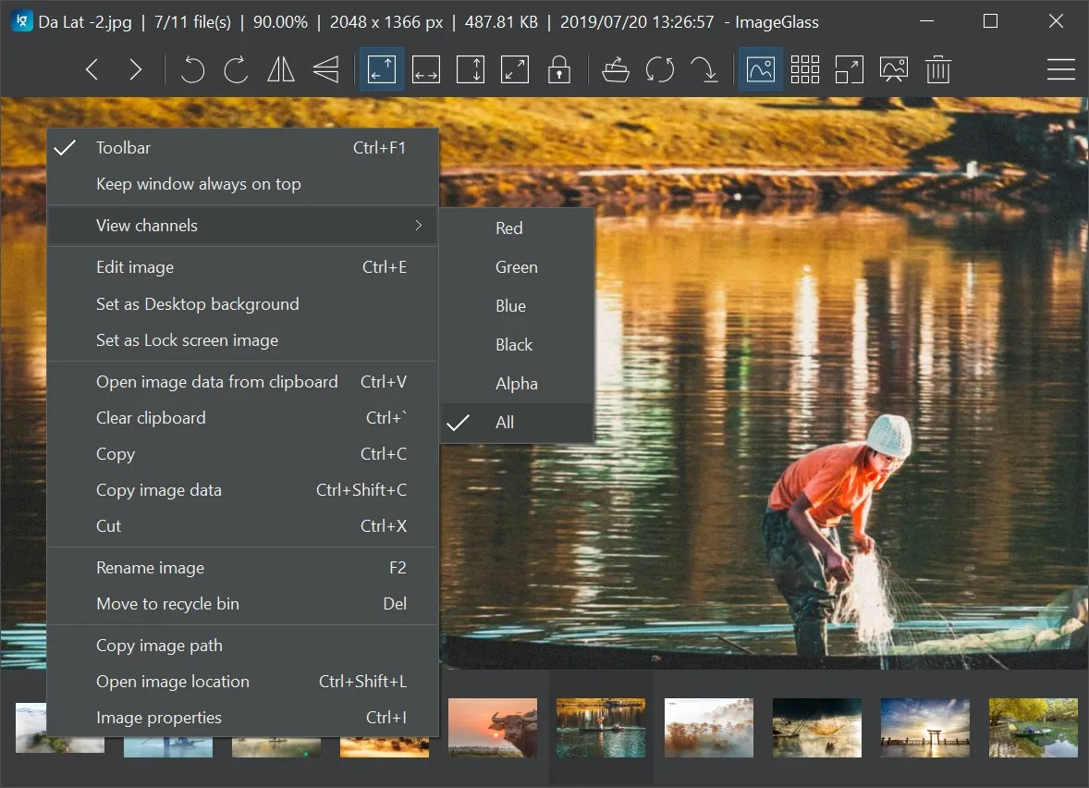Start slideshow from the toolbar

[893, 70]
